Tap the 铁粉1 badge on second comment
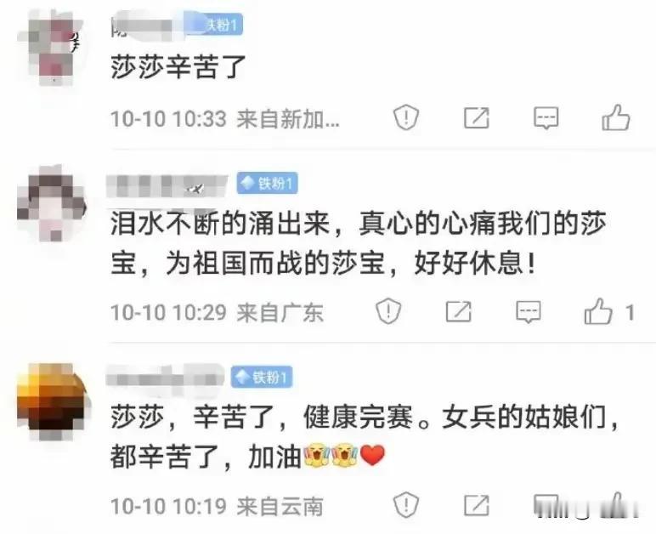The width and height of the screenshot is (656, 534). [268, 183]
